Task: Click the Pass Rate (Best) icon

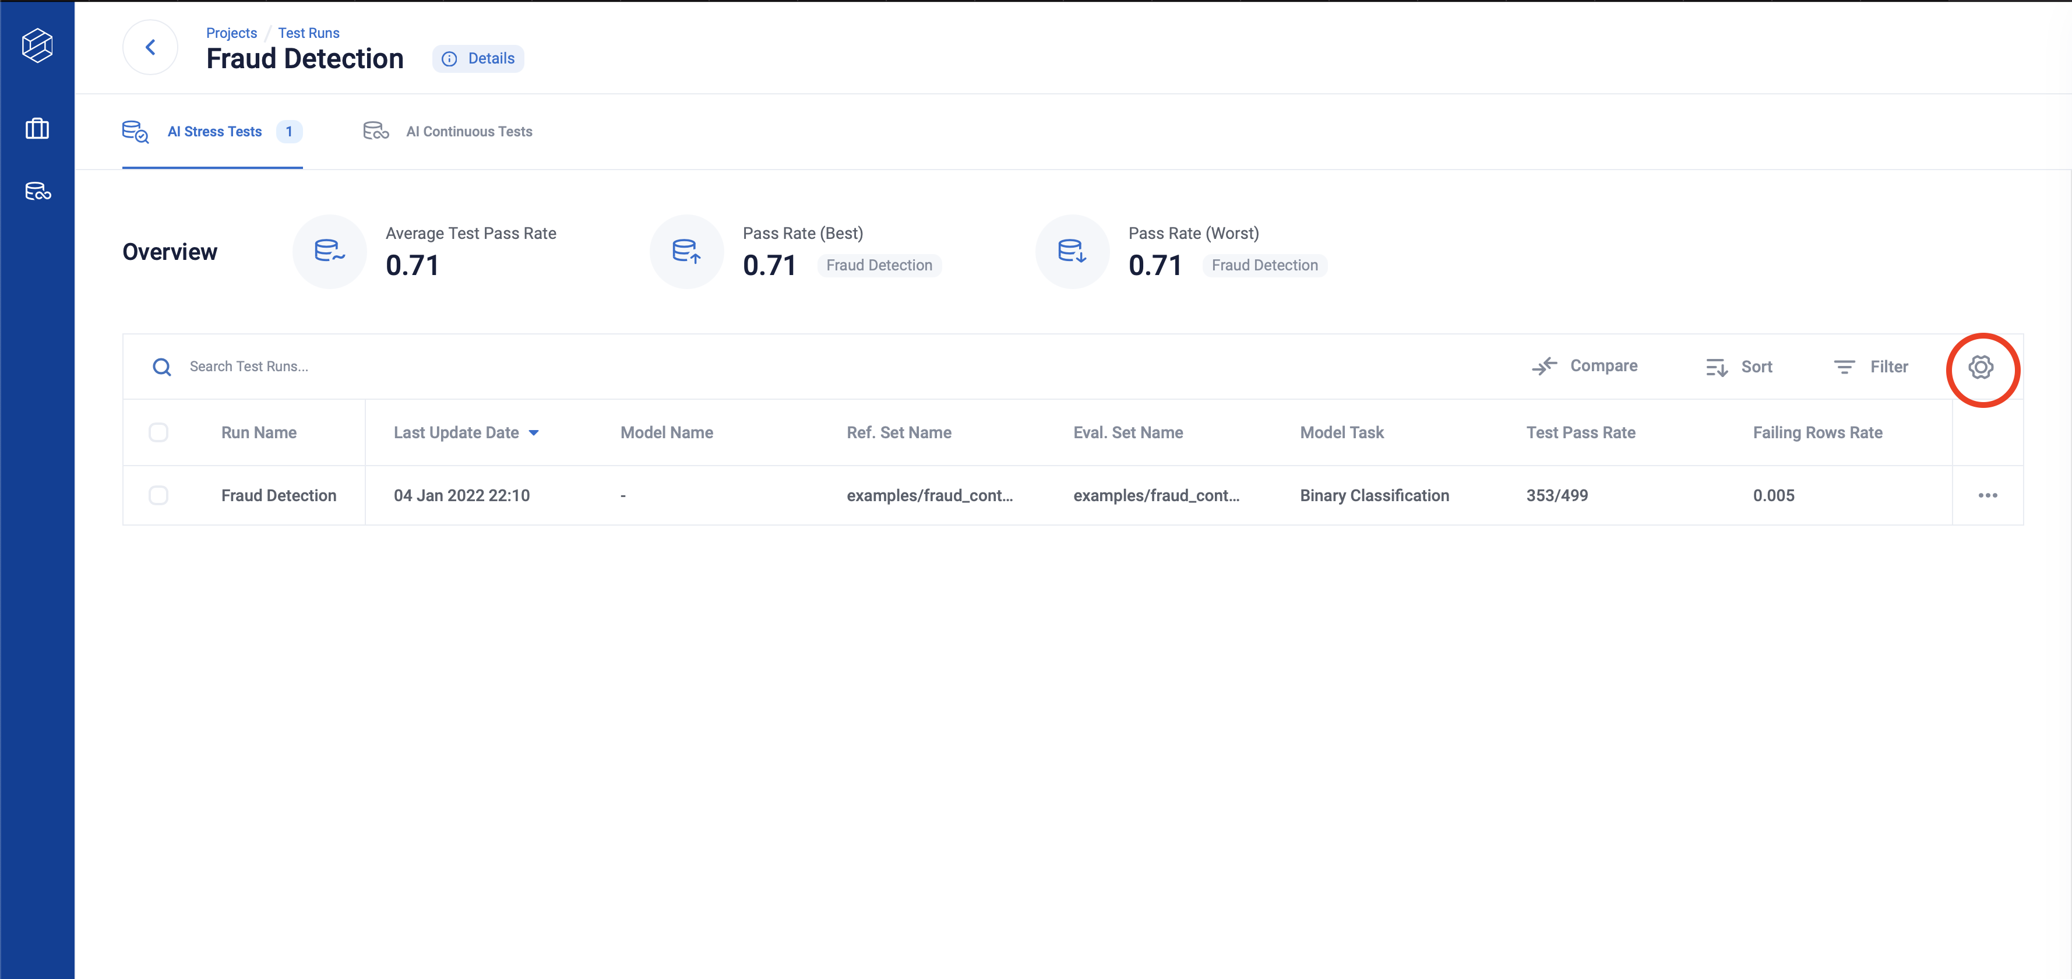Action: pyautogui.click(x=687, y=252)
